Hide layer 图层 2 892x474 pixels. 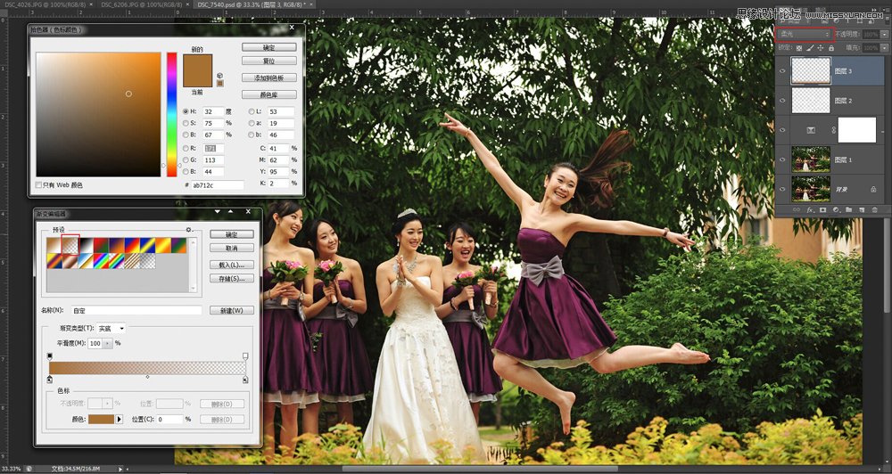point(782,101)
